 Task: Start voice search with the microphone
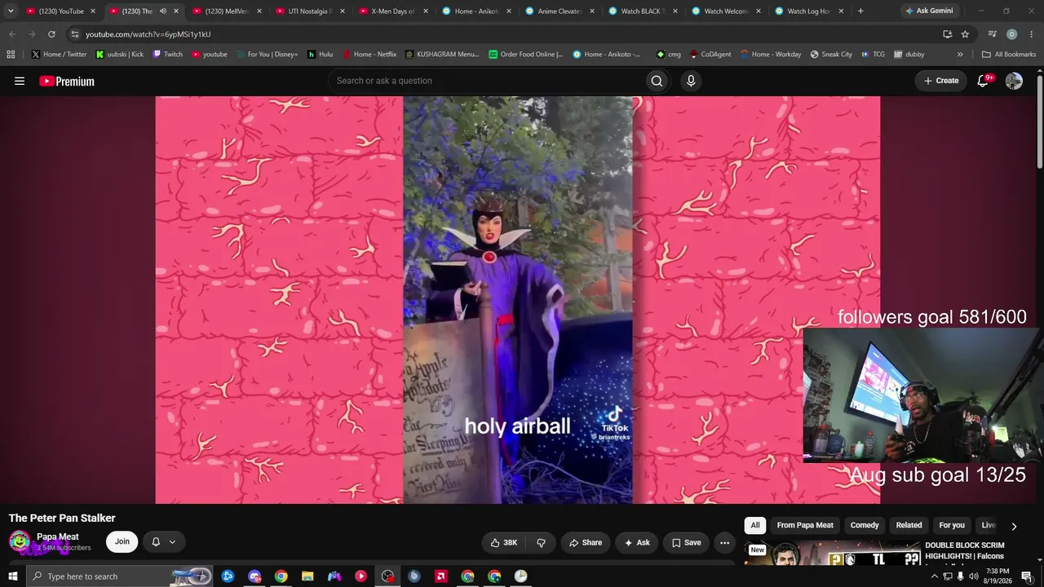(691, 81)
